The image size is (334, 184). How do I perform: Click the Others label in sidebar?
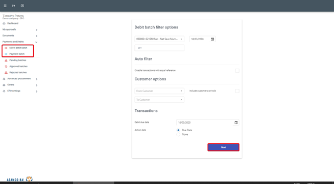pyautogui.click(x=11, y=85)
